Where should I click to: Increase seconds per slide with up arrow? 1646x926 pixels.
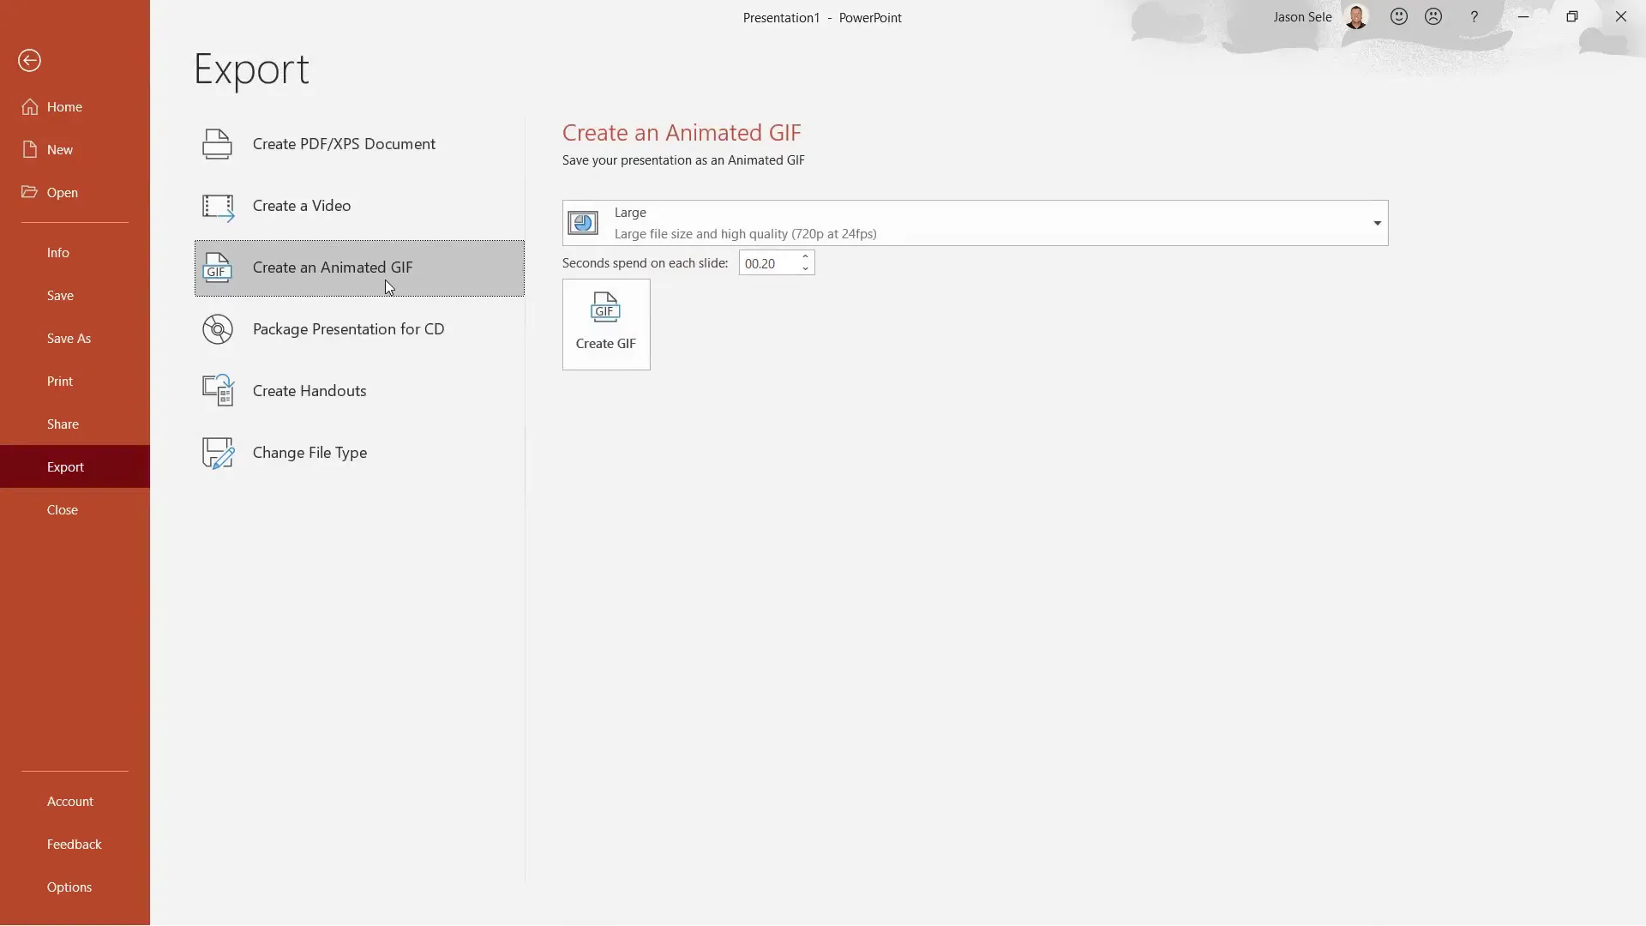click(x=806, y=256)
